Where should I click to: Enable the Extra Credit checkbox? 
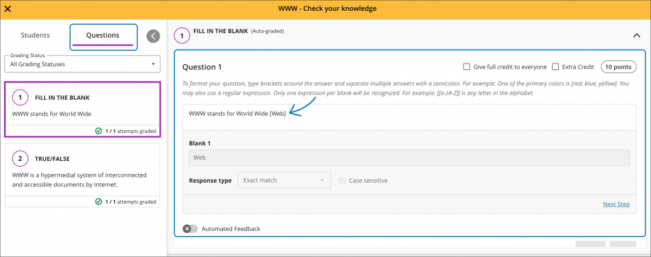[556, 67]
